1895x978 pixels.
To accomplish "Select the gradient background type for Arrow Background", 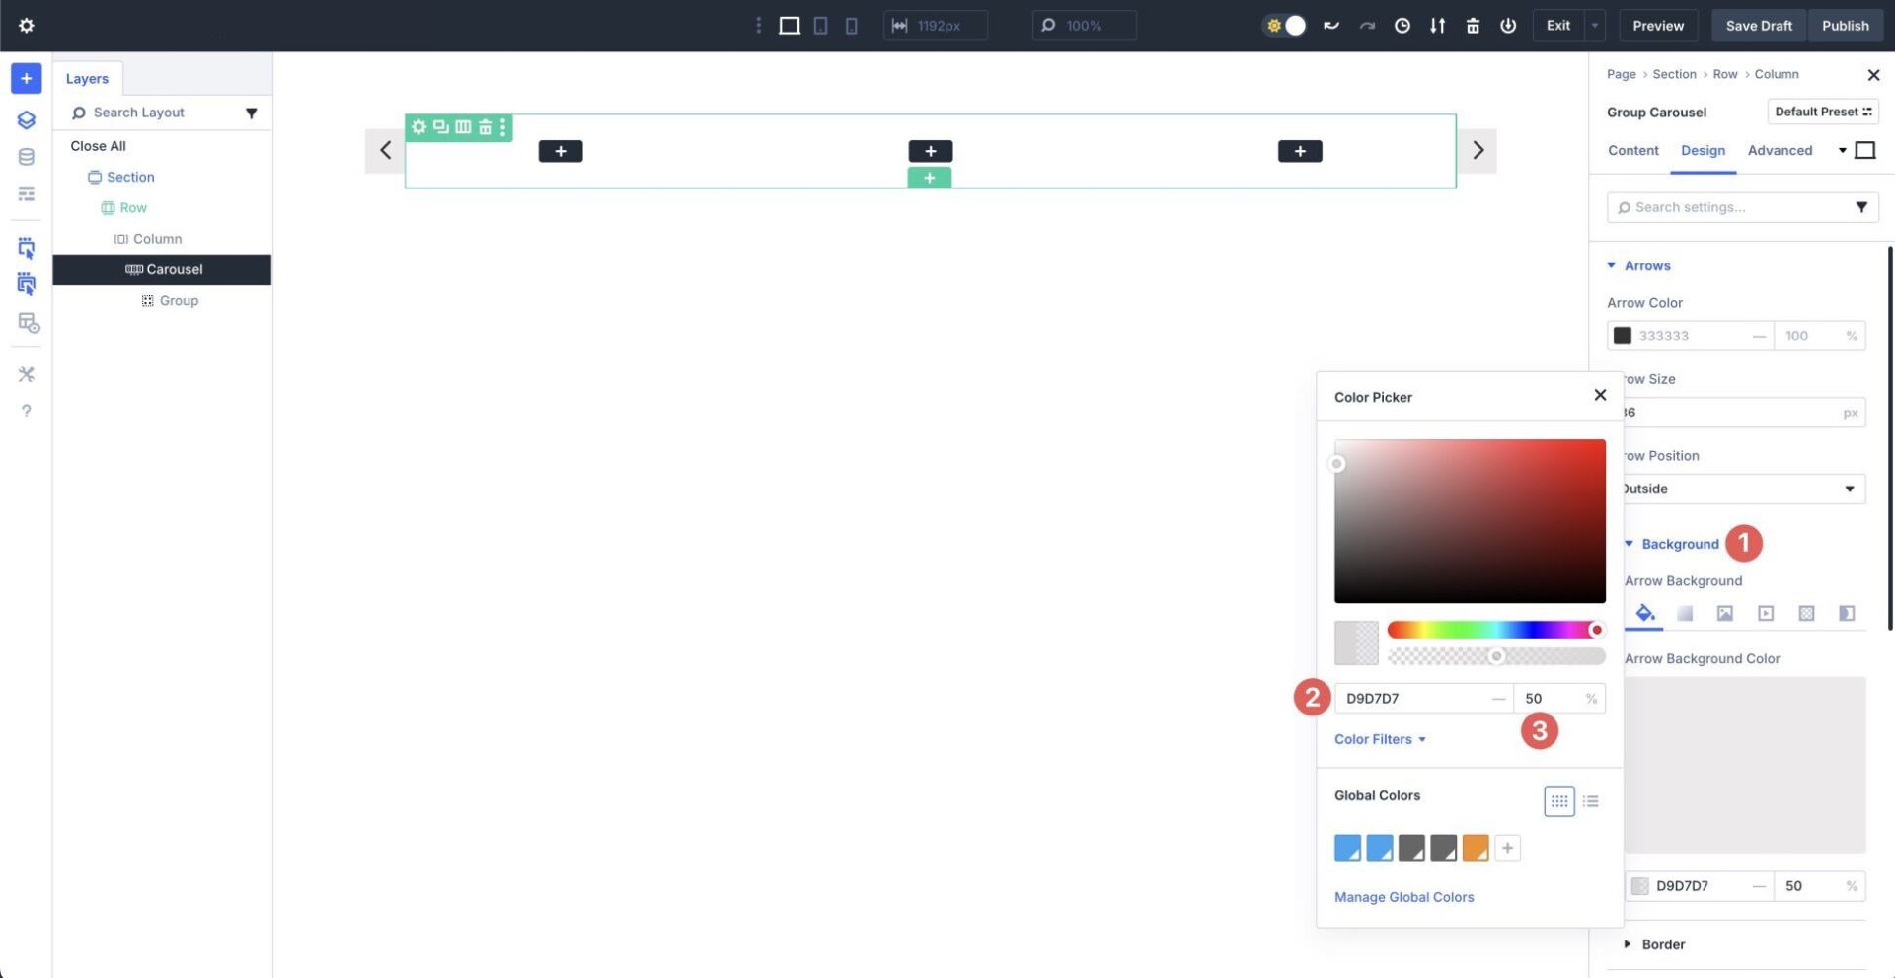I will (x=1685, y=613).
